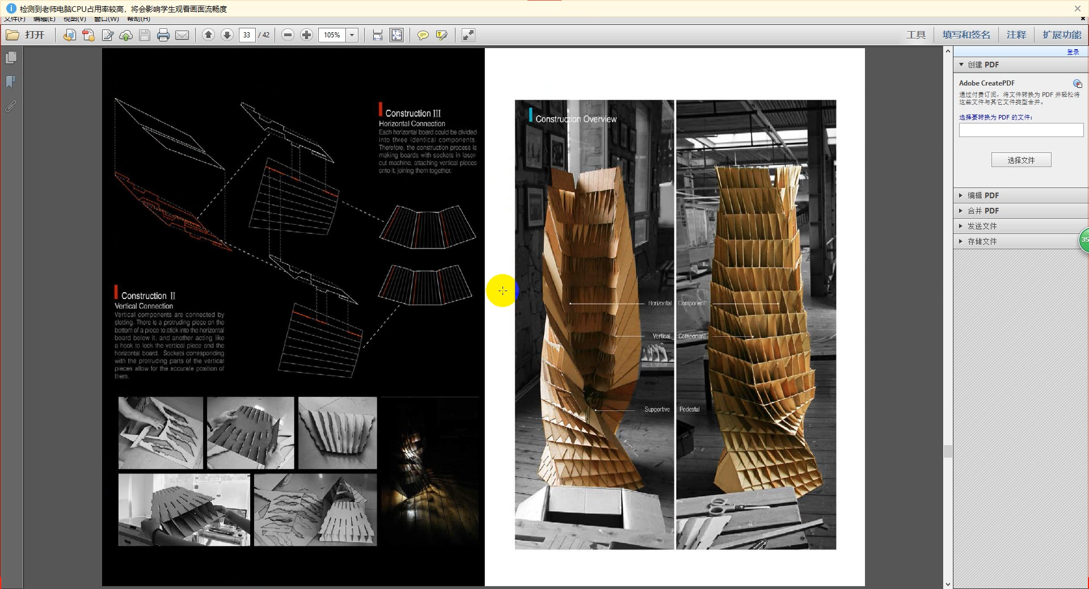Select the highlight text tool
The image size is (1089, 589).
coord(441,35)
